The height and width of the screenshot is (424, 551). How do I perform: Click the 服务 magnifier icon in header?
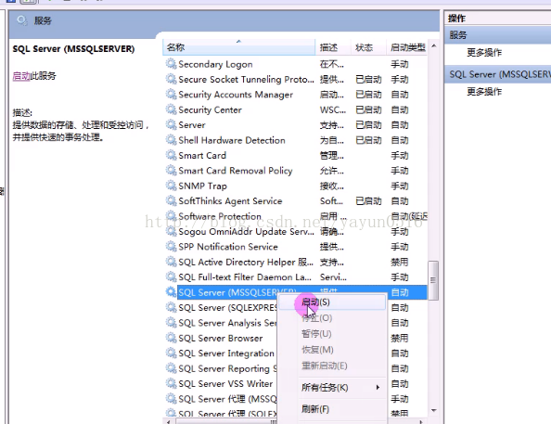click(x=21, y=20)
